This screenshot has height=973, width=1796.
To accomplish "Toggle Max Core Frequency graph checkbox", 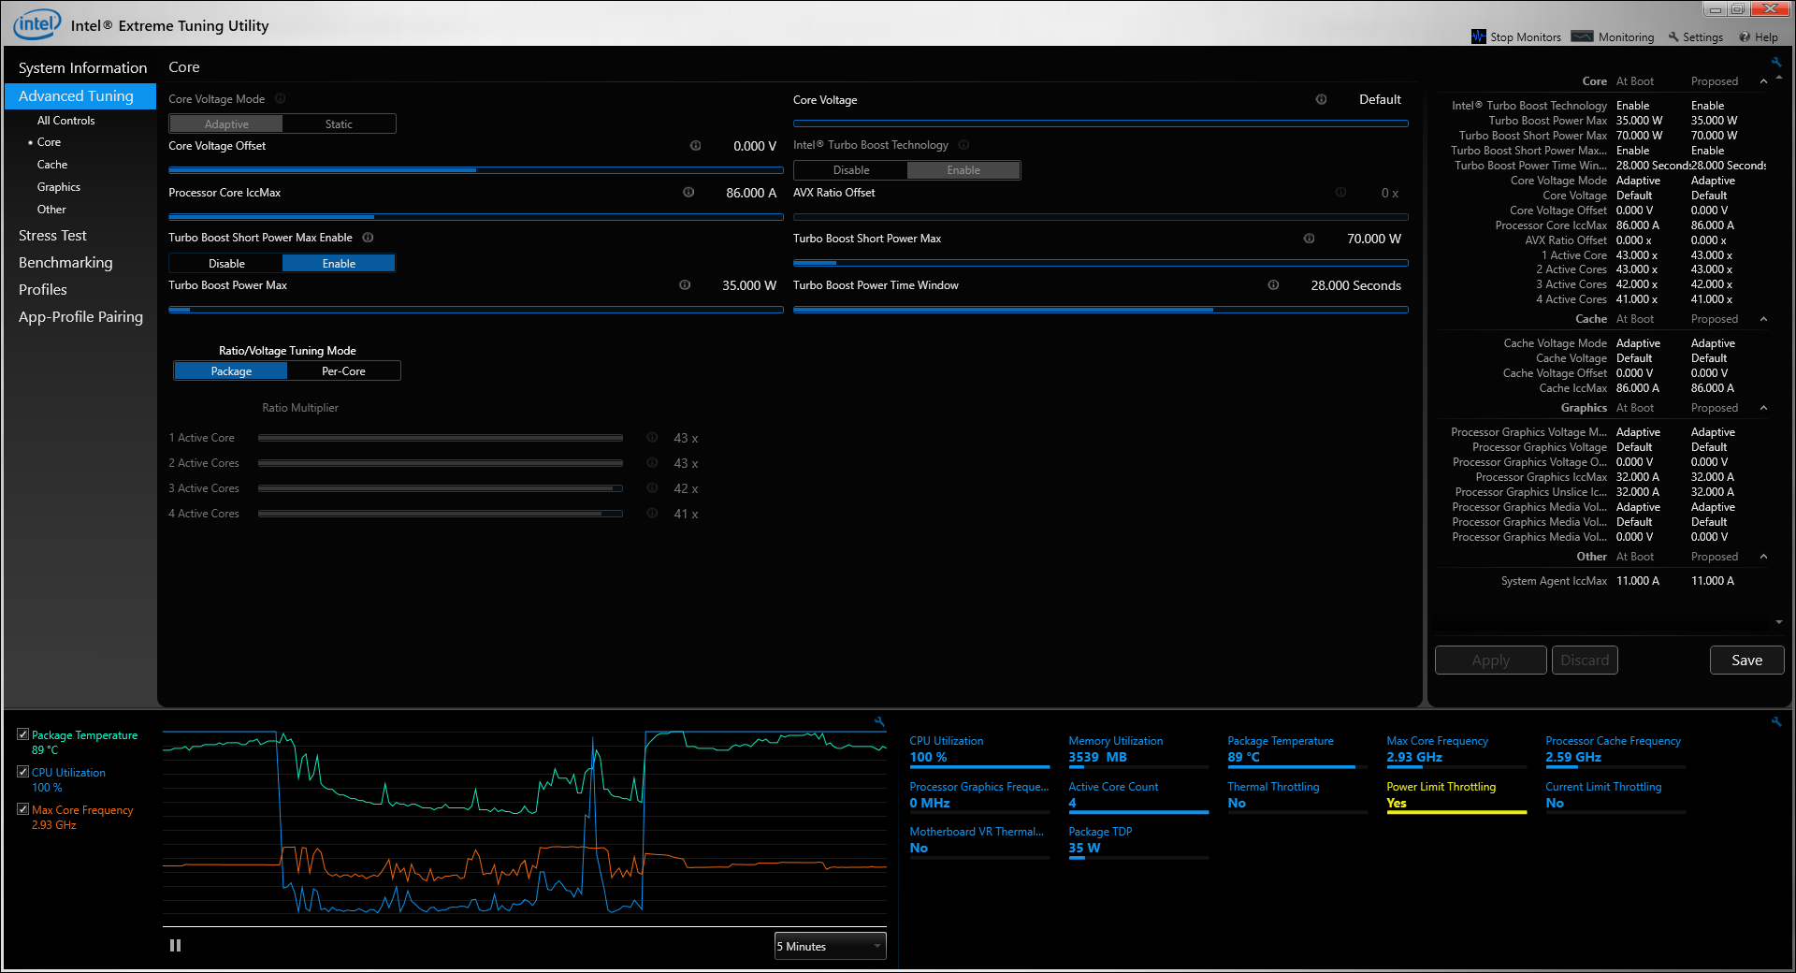I will tap(22, 809).
